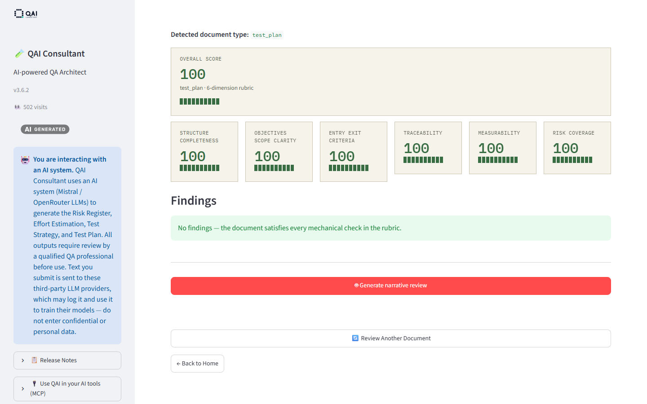647x404 pixels.
Task: Click the notepad icon next to Release Notes
Action: coord(34,360)
